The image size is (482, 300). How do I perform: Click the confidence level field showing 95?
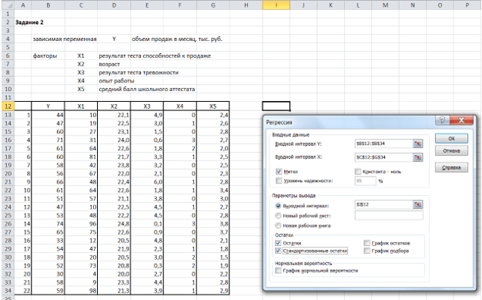click(x=365, y=180)
